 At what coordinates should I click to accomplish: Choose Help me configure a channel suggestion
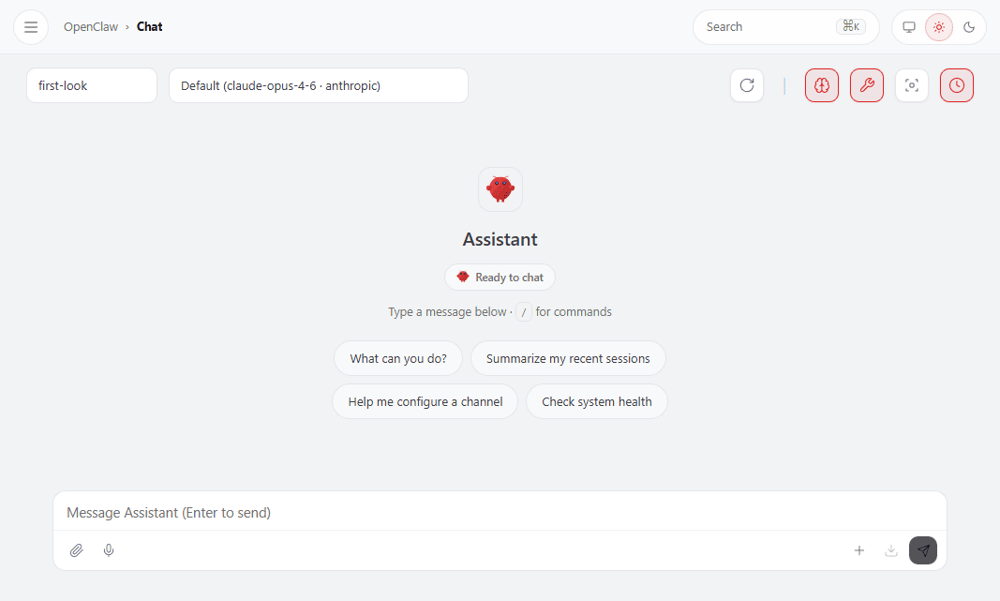pos(425,402)
